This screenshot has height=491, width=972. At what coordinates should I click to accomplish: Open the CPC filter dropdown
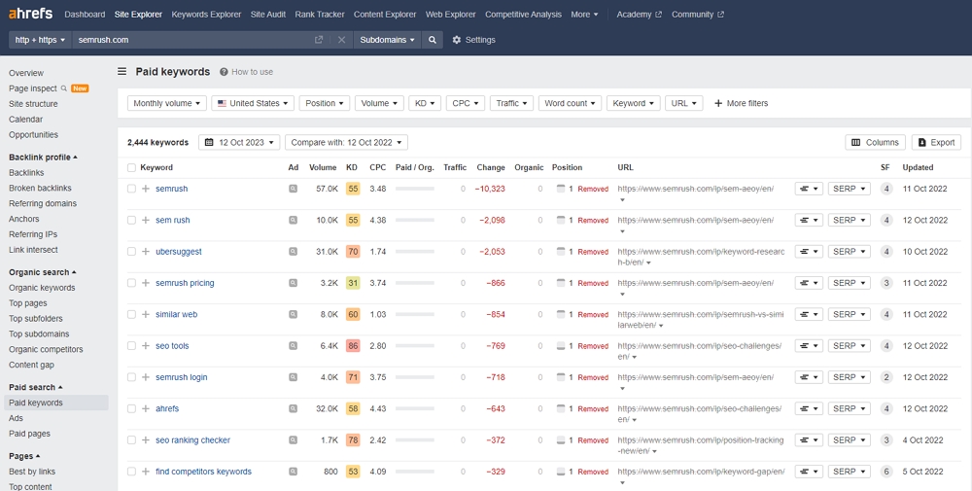tap(465, 103)
